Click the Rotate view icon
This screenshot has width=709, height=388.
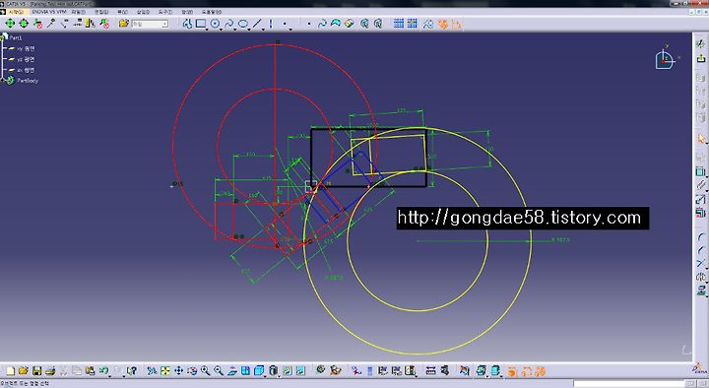192,371
